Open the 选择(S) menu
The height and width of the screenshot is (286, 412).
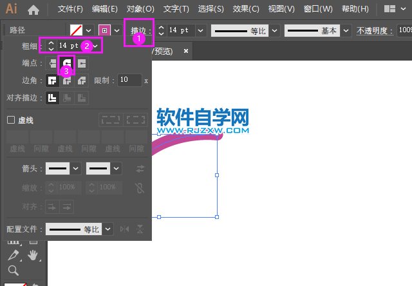click(x=211, y=9)
